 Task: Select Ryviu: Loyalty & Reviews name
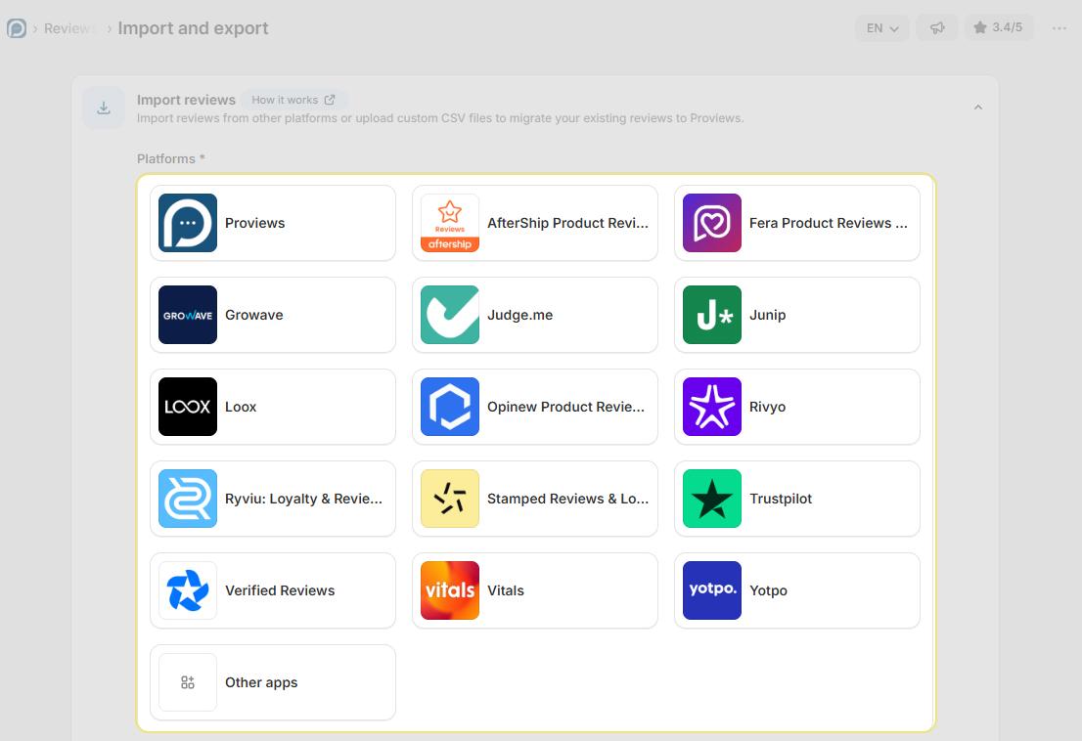pyautogui.click(x=303, y=500)
